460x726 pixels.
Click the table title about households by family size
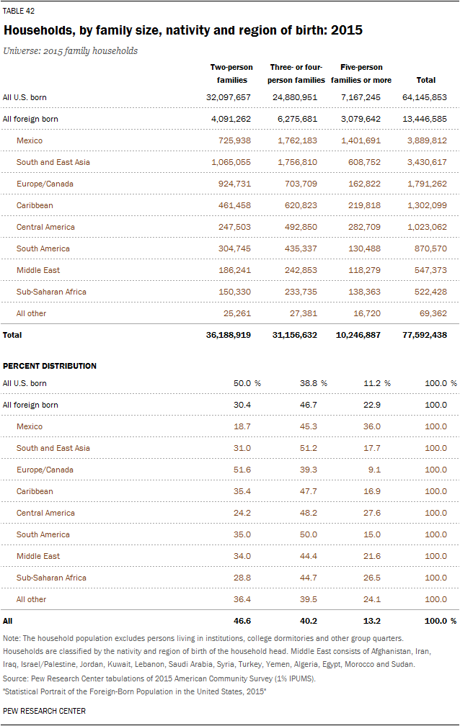[183, 31]
